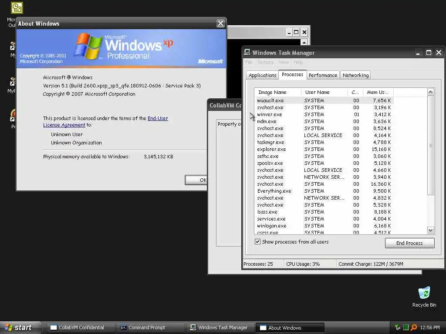Select the mdm.exe process
Image resolution: width=446 pixels, height=334 pixels.
[x=324, y=121]
